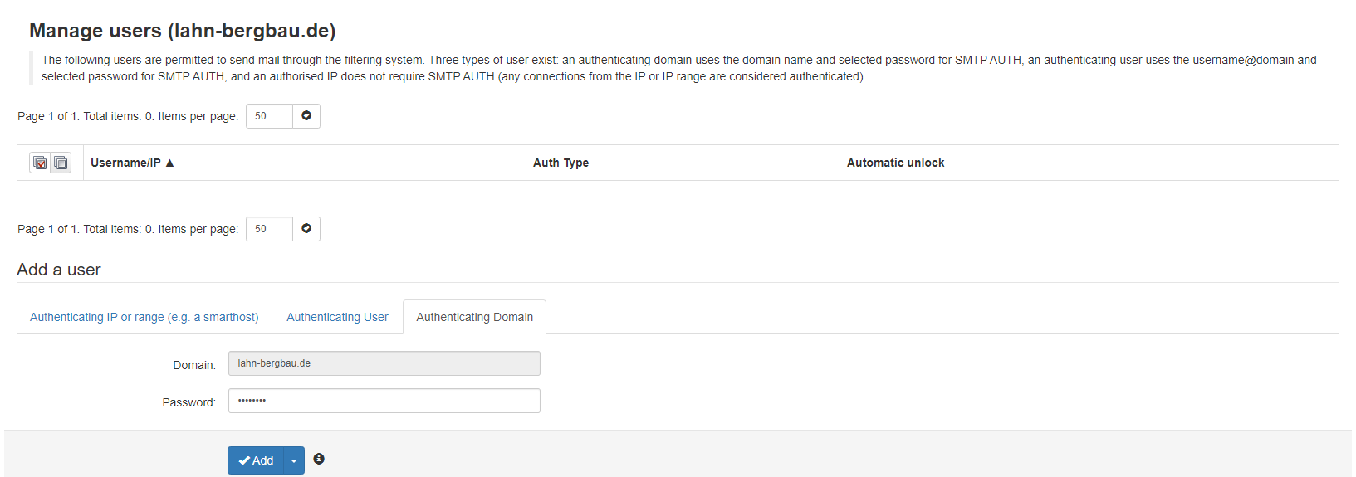Click the checkmark icon on Add button
The width and height of the screenshot is (1356, 477).
[244, 460]
